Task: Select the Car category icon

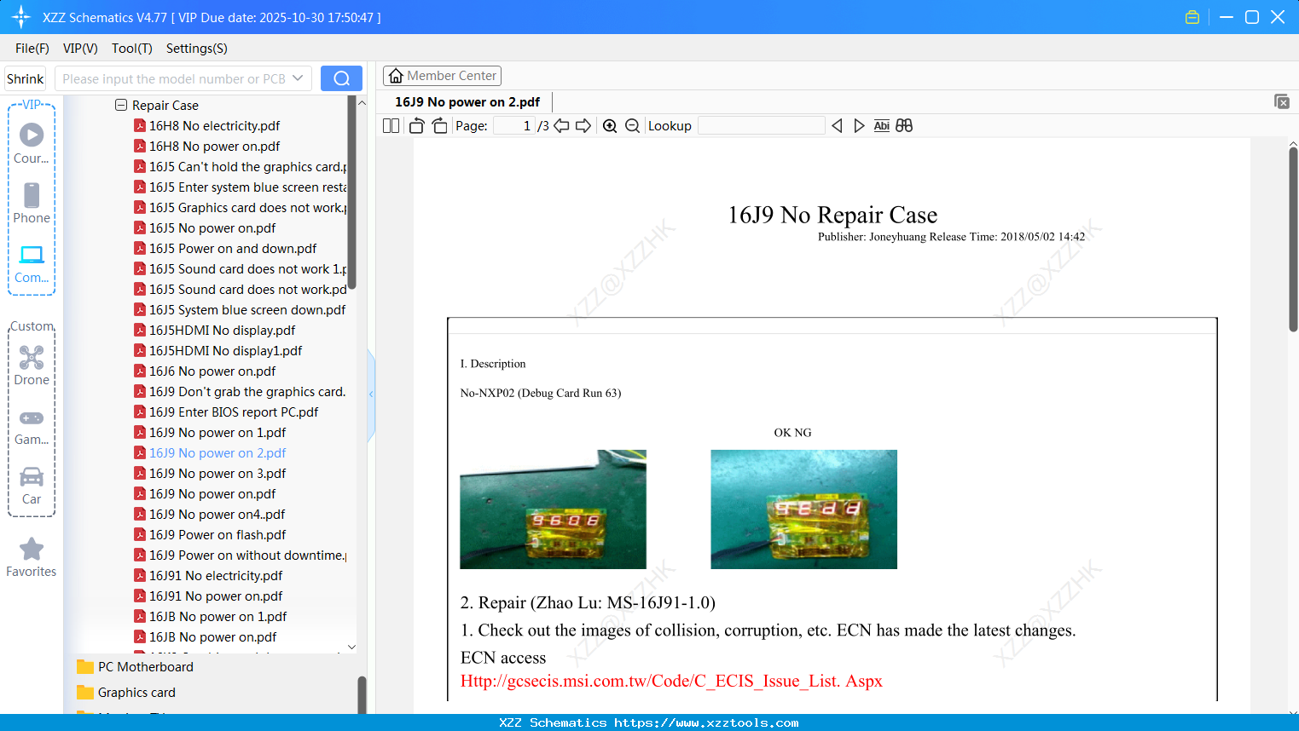Action: 32,476
